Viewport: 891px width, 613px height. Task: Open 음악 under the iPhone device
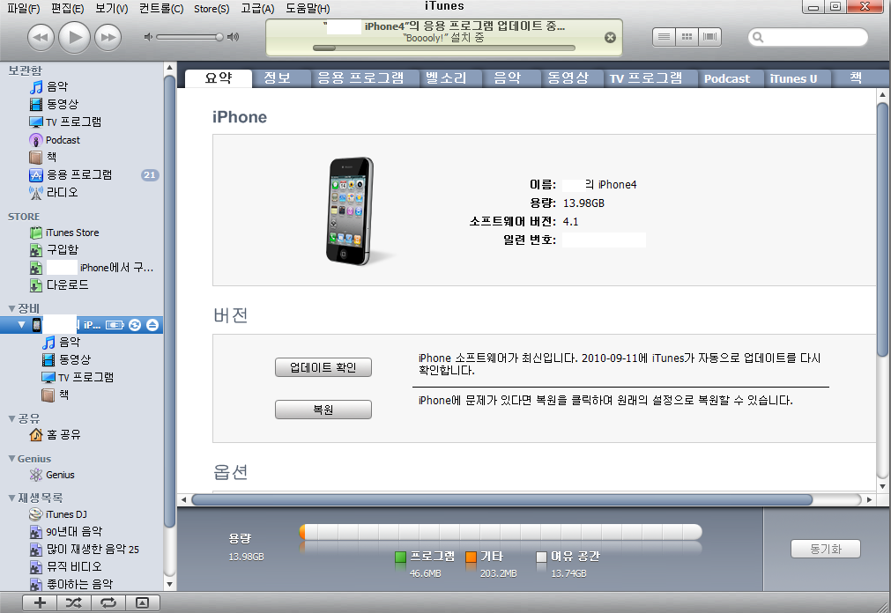[x=62, y=342]
